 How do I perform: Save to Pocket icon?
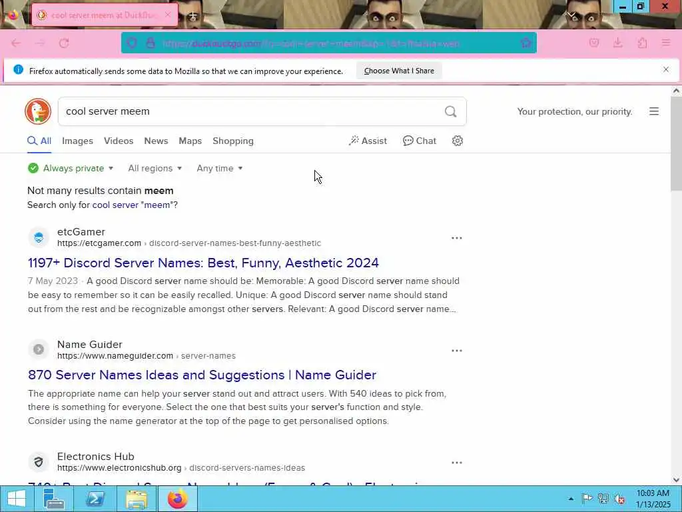594,43
